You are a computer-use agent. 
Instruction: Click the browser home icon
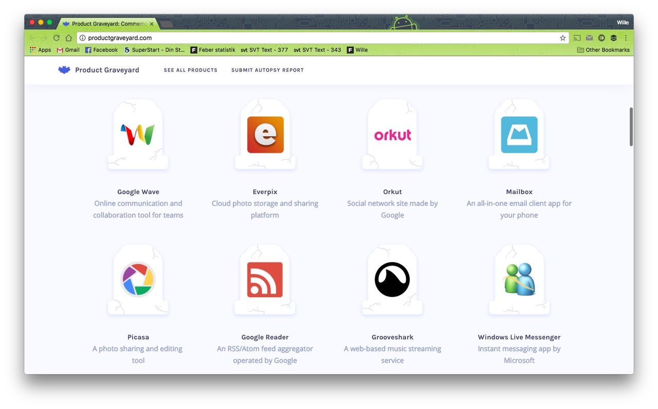68,38
